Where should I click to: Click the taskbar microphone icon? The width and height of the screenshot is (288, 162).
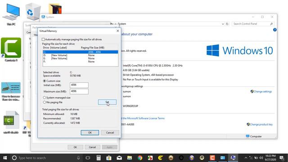click(x=78, y=158)
